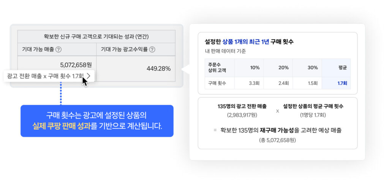Click the 상품 1개의 최근 1년 blue link text
Viewport: 389px width, 184px height.
click(x=246, y=42)
